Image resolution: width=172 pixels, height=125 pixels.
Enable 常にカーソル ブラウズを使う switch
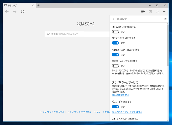pos(115,66)
